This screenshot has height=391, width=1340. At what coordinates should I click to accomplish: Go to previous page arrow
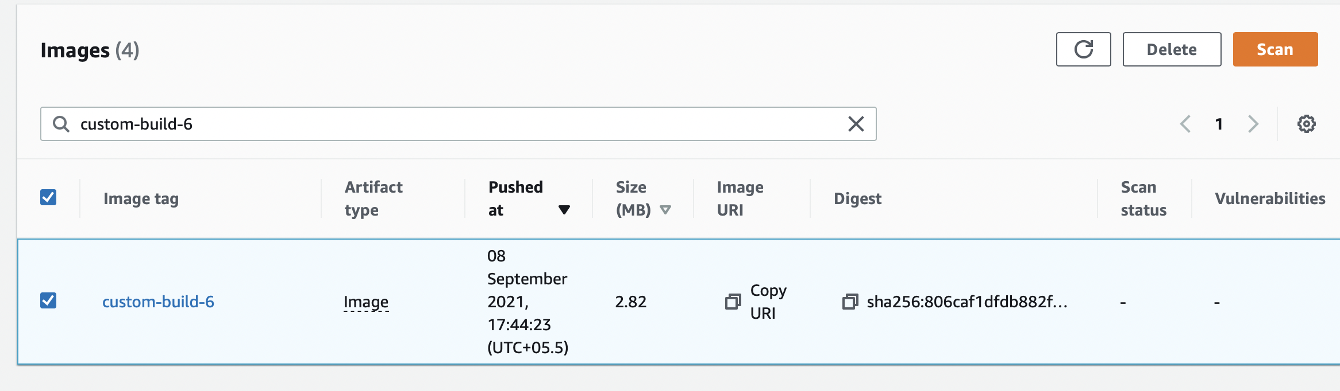(1185, 124)
